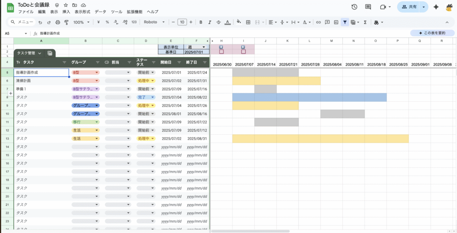The width and height of the screenshot is (457, 233).
Task: Apply percent format
Action: coord(107,22)
